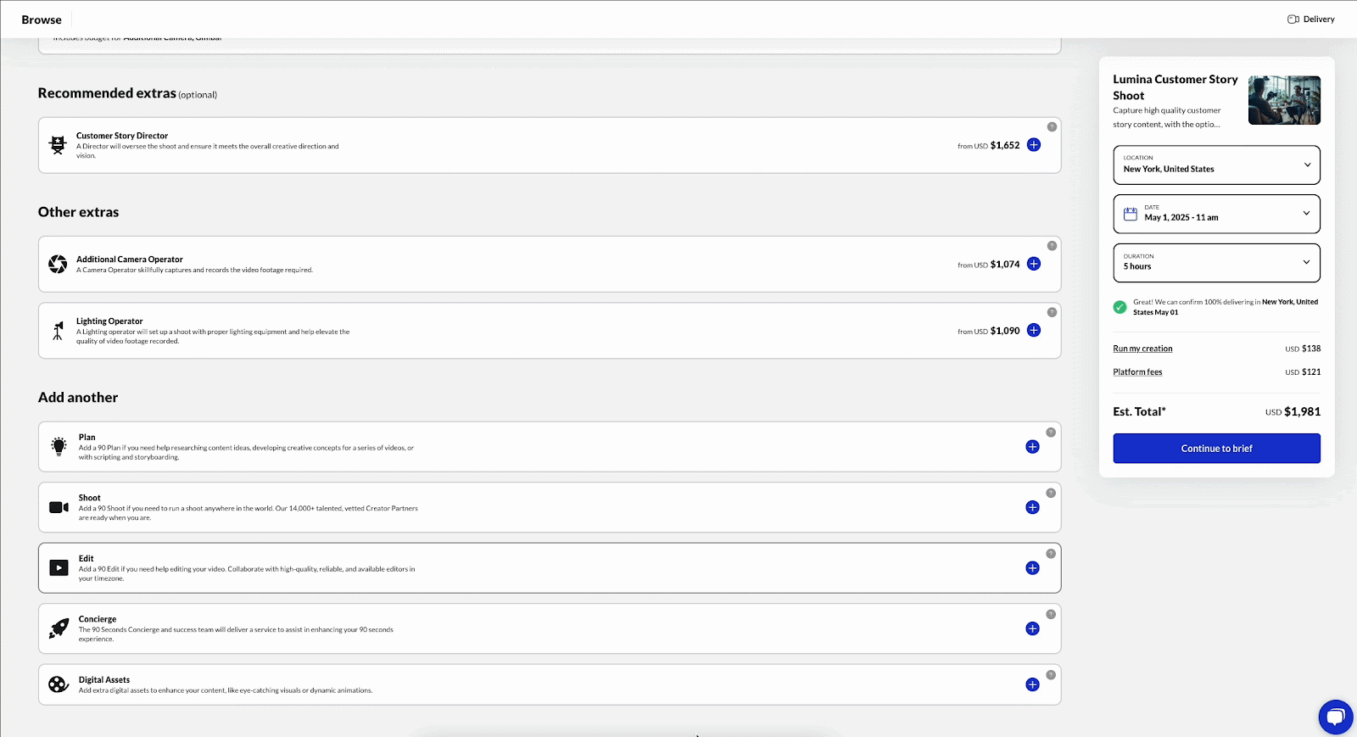The height and width of the screenshot is (737, 1357).
Task: Add Customer Story Director extra
Action: tap(1033, 145)
